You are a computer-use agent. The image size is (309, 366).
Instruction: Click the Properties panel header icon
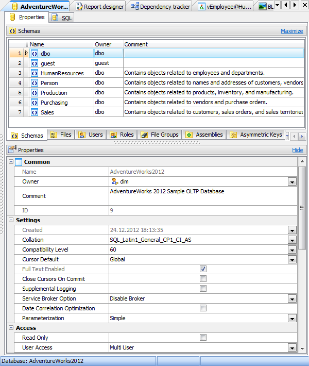pos(12,150)
